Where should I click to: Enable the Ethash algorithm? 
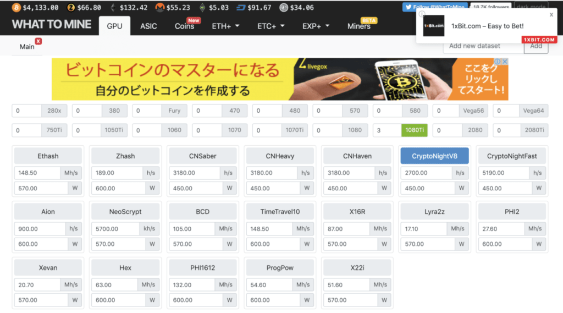(48, 156)
